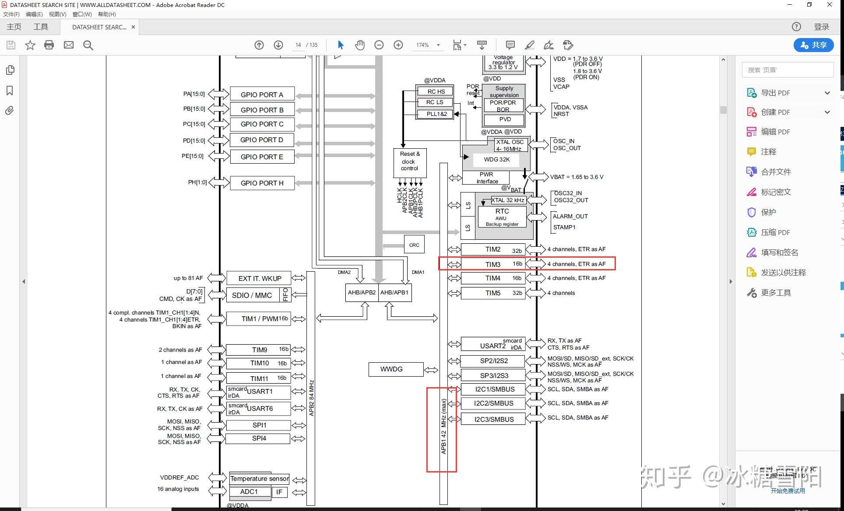This screenshot has height=511, width=844.
Task: Click the Print icon
Action: click(49, 45)
